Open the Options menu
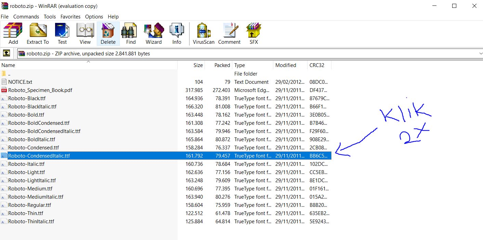The image size is (483, 240). [94, 16]
